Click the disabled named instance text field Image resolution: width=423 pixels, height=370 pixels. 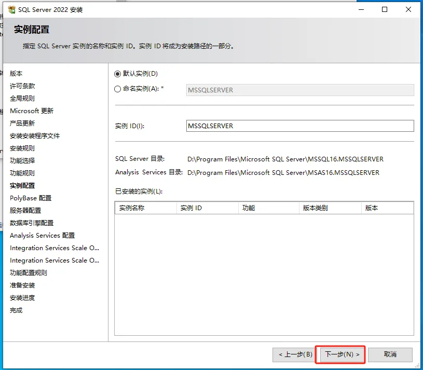[x=300, y=90]
